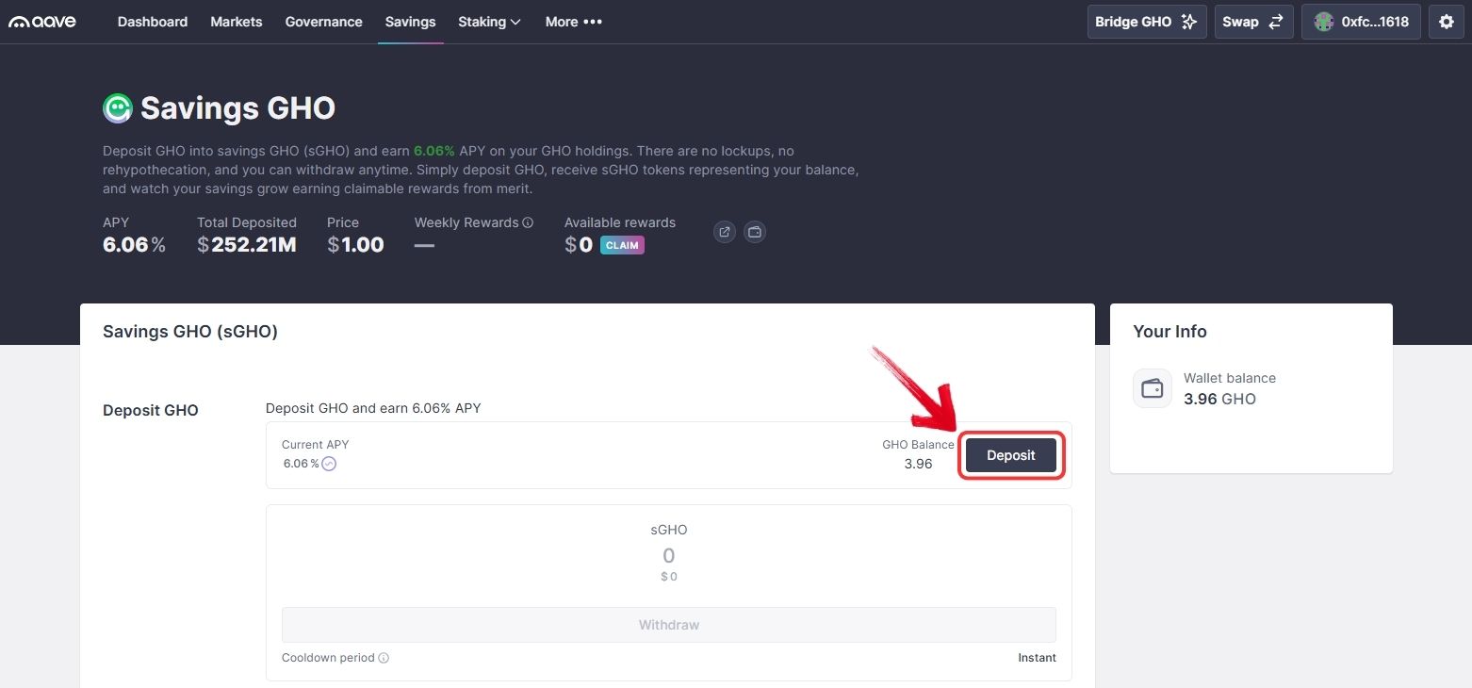Open the More menu
1472x688 pixels.
point(573,22)
